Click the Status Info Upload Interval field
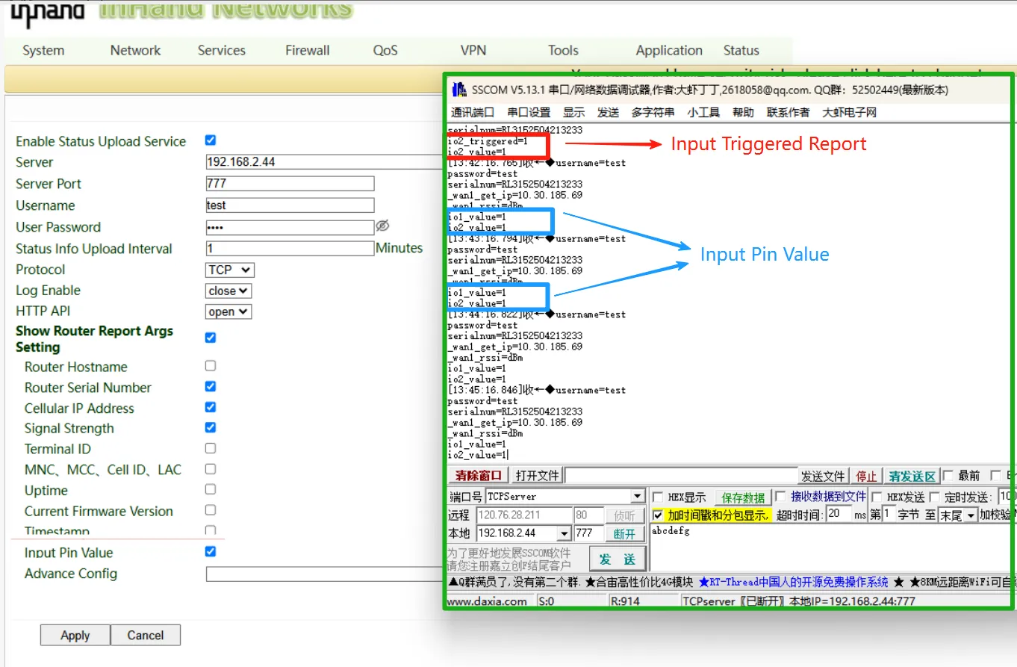Image resolution: width=1017 pixels, height=667 pixels. 290,248
